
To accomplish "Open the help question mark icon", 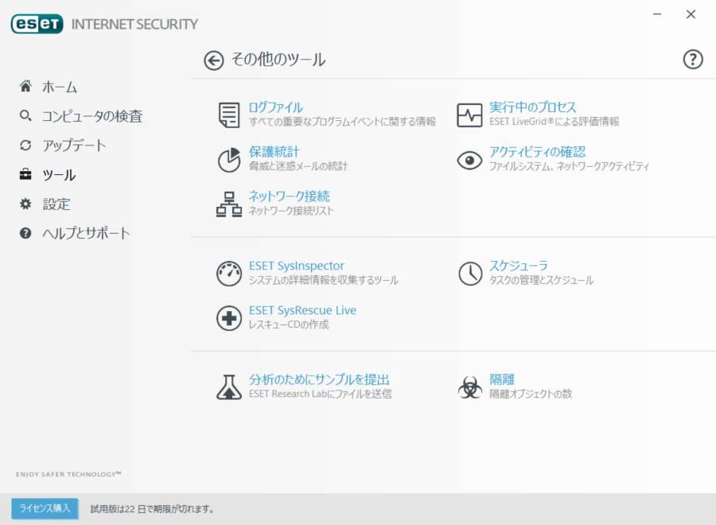I will (x=693, y=60).
